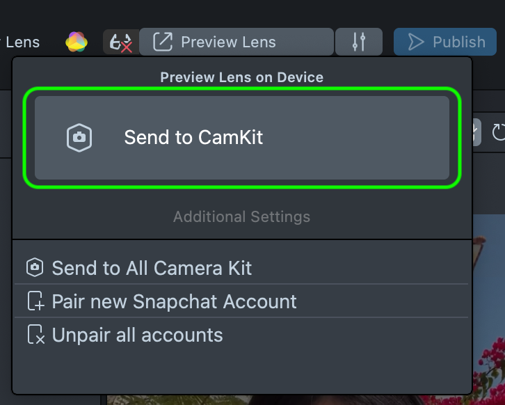Viewport: 505px width, 405px height.
Task: Select Pair new Snapchat Account
Action: coord(174,301)
